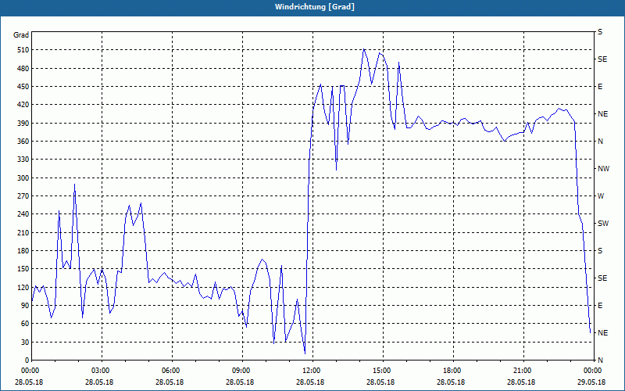Select the 480 degree axis label
The width and height of the screenshot is (625, 391).
23,69
